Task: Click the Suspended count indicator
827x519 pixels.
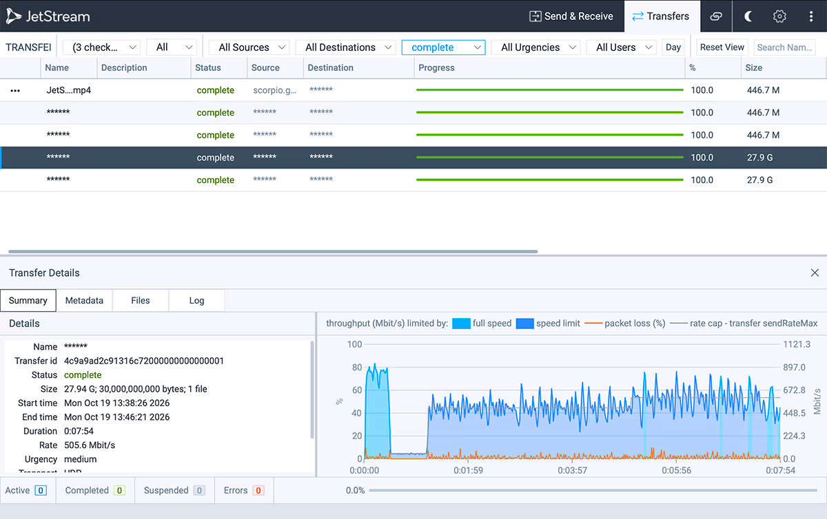Action: tap(174, 490)
